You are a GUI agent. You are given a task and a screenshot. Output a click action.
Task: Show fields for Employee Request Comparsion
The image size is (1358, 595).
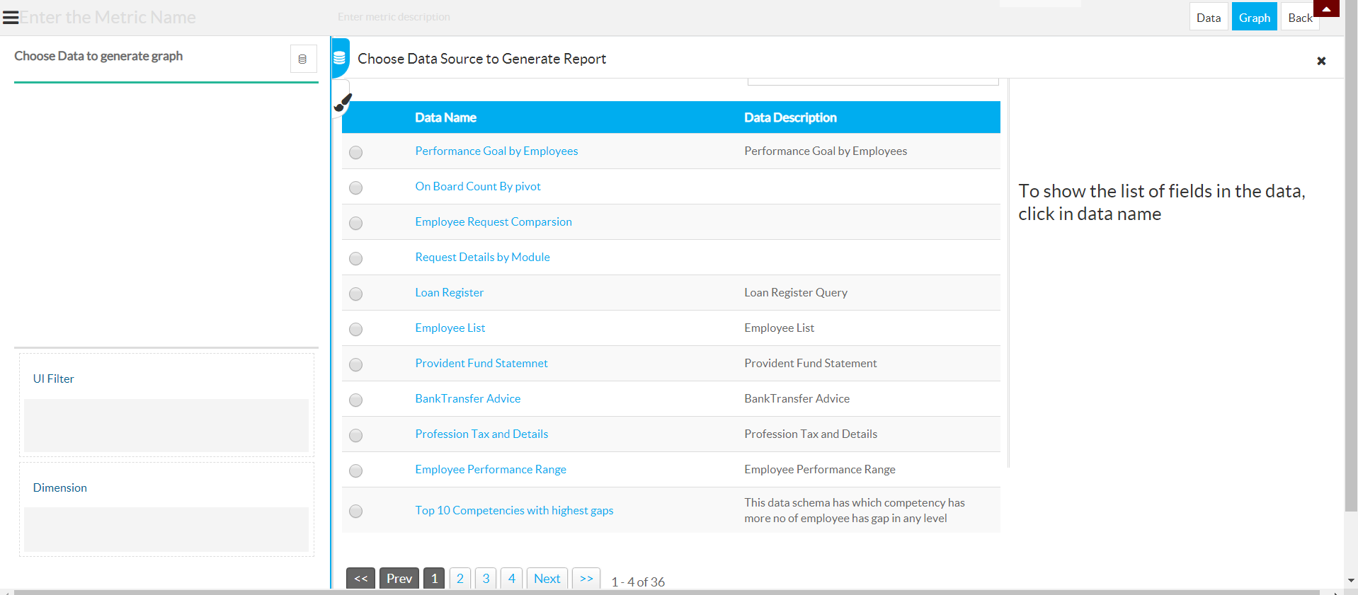pos(493,221)
